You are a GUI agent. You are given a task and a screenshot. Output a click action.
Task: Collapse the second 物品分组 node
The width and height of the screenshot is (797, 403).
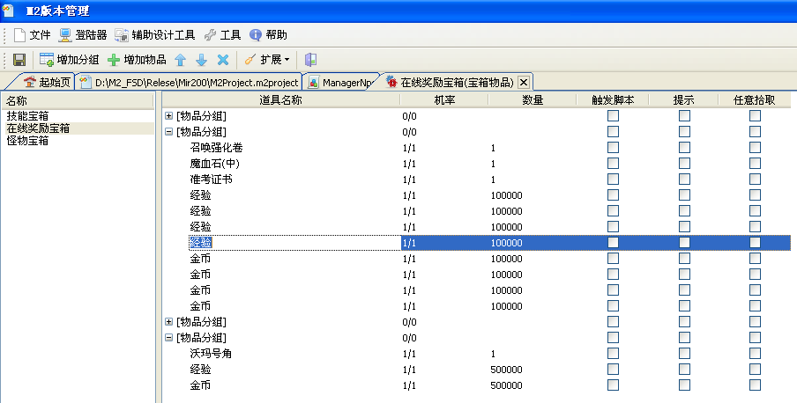(x=168, y=132)
